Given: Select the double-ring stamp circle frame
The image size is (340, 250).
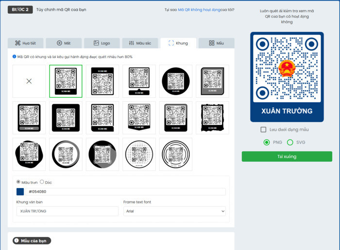Looking at the screenshot, I should pos(176,154).
